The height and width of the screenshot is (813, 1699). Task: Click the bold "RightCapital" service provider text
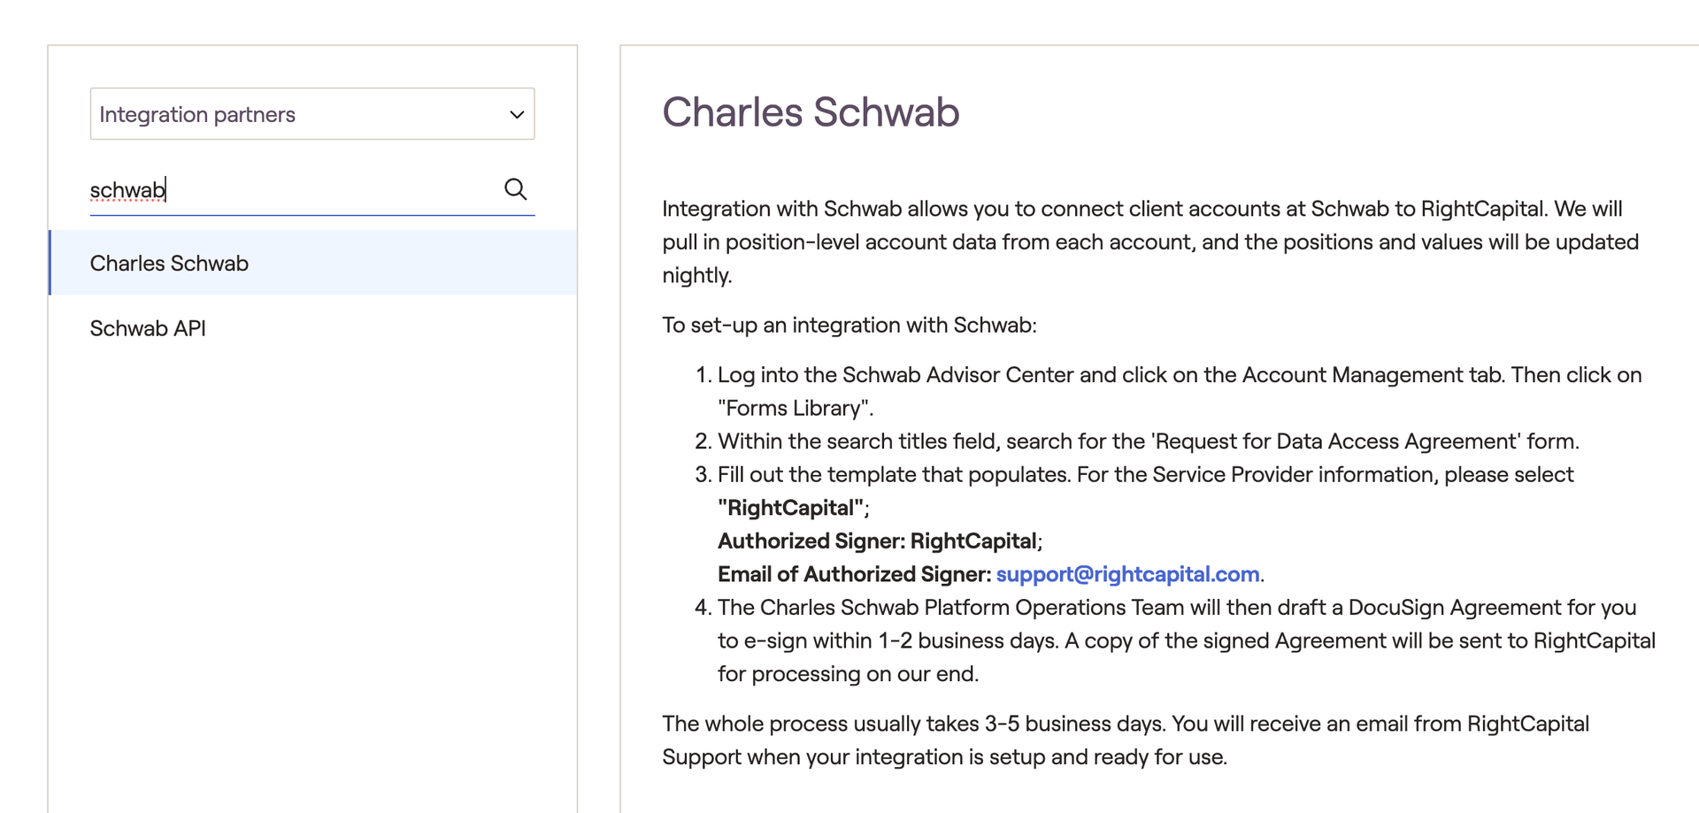[790, 508]
